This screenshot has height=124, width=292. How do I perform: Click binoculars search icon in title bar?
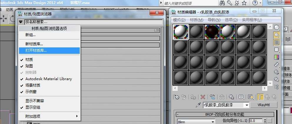222,3
